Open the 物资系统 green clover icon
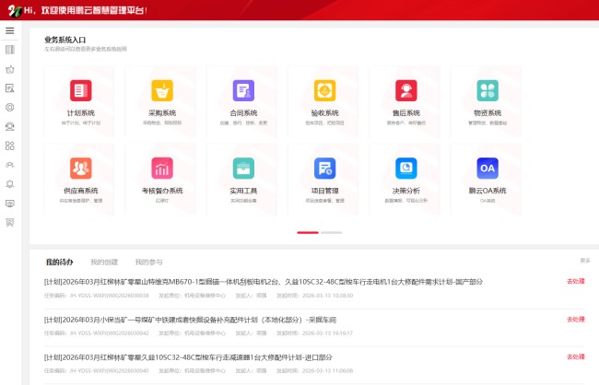 (x=487, y=90)
